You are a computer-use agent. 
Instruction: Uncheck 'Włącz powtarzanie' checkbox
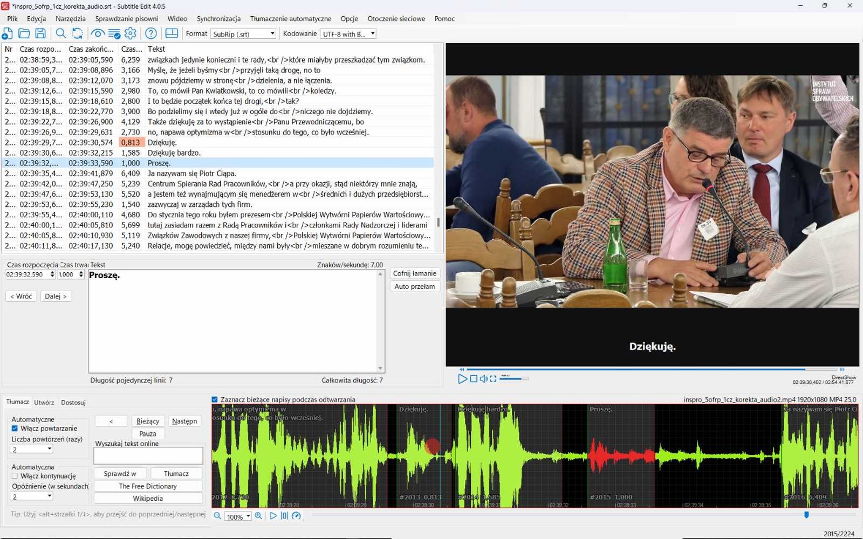tap(15, 429)
